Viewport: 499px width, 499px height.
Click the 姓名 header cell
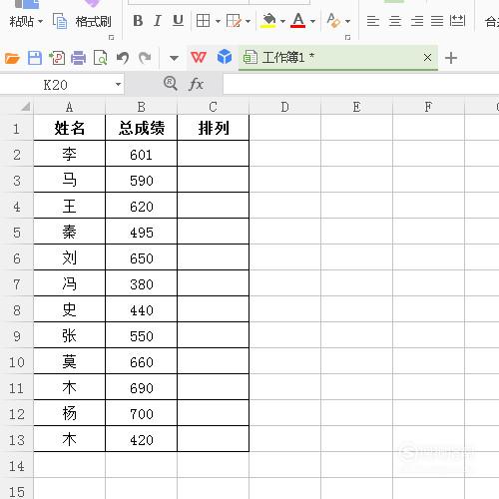pyautogui.click(x=69, y=128)
